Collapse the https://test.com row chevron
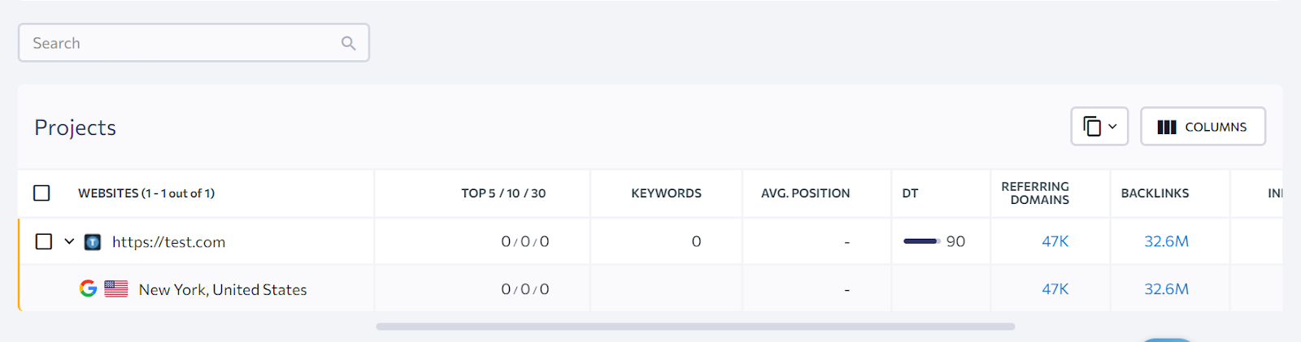Image resolution: width=1301 pixels, height=342 pixels. [x=69, y=241]
